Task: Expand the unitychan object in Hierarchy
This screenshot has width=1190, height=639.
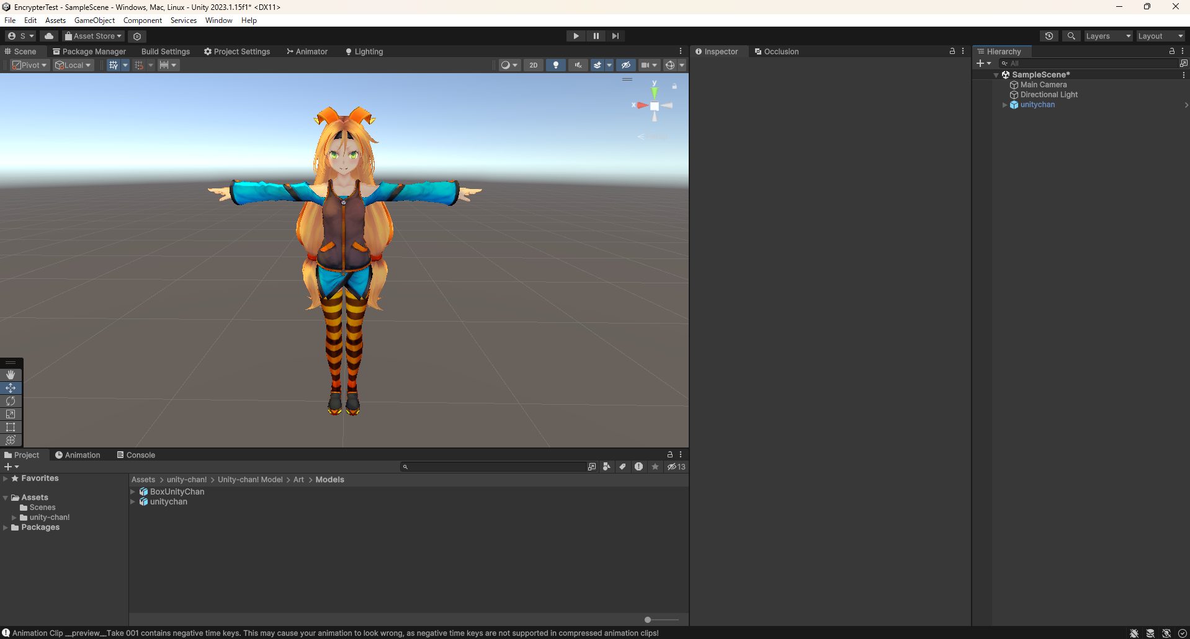Action: tap(1005, 105)
